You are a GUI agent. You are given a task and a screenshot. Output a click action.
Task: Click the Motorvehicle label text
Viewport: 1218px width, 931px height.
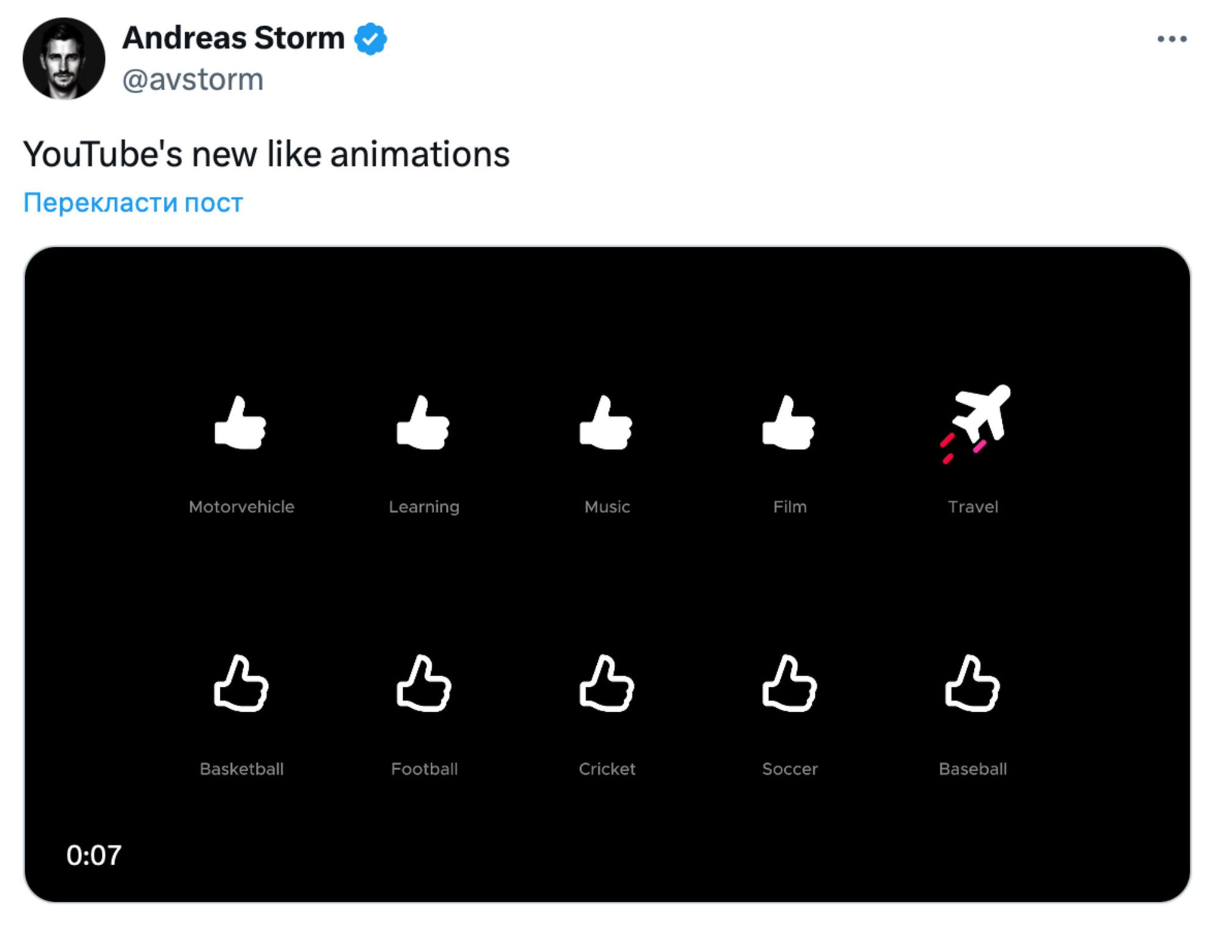pos(241,507)
